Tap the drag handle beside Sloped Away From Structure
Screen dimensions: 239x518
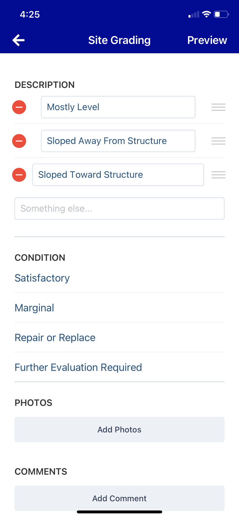[218, 141]
